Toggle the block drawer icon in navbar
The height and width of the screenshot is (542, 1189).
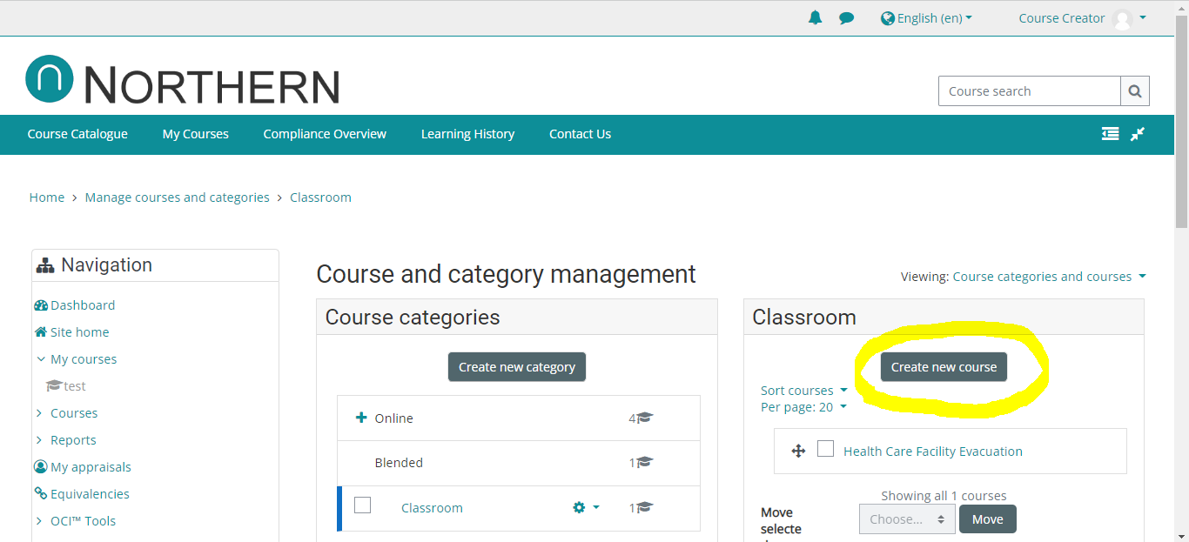1110,134
